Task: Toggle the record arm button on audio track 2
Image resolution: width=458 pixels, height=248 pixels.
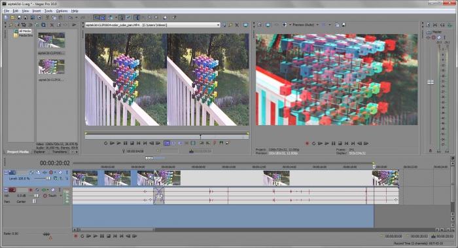Action: point(30,190)
